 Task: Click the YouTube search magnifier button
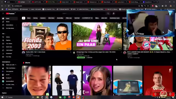pos(108,13)
